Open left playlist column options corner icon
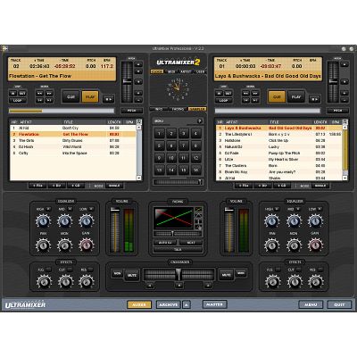The height and width of the screenshot is (357, 357). 138,121
